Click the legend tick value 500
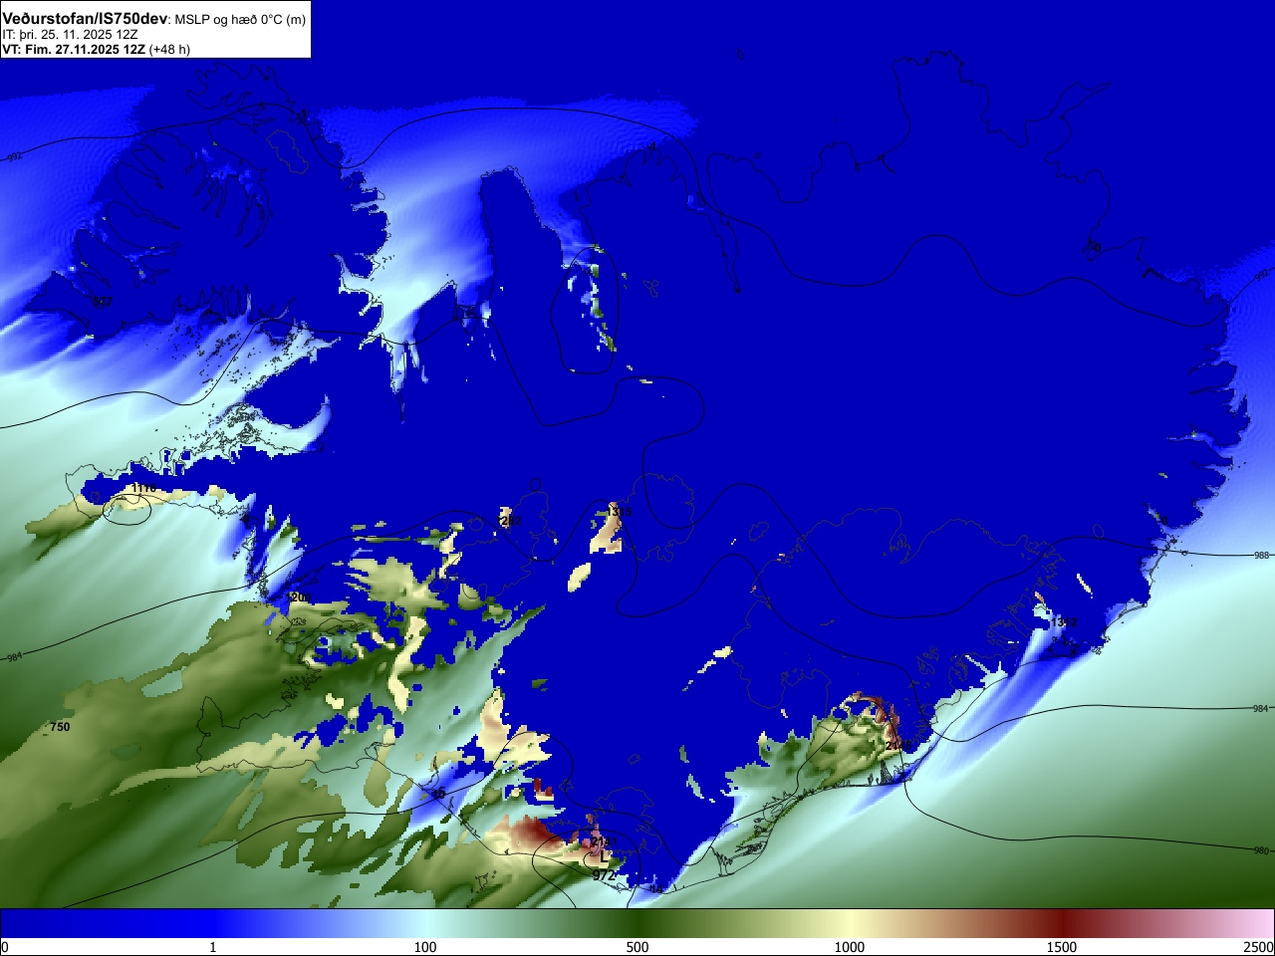The width and height of the screenshot is (1275, 956). [x=637, y=947]
